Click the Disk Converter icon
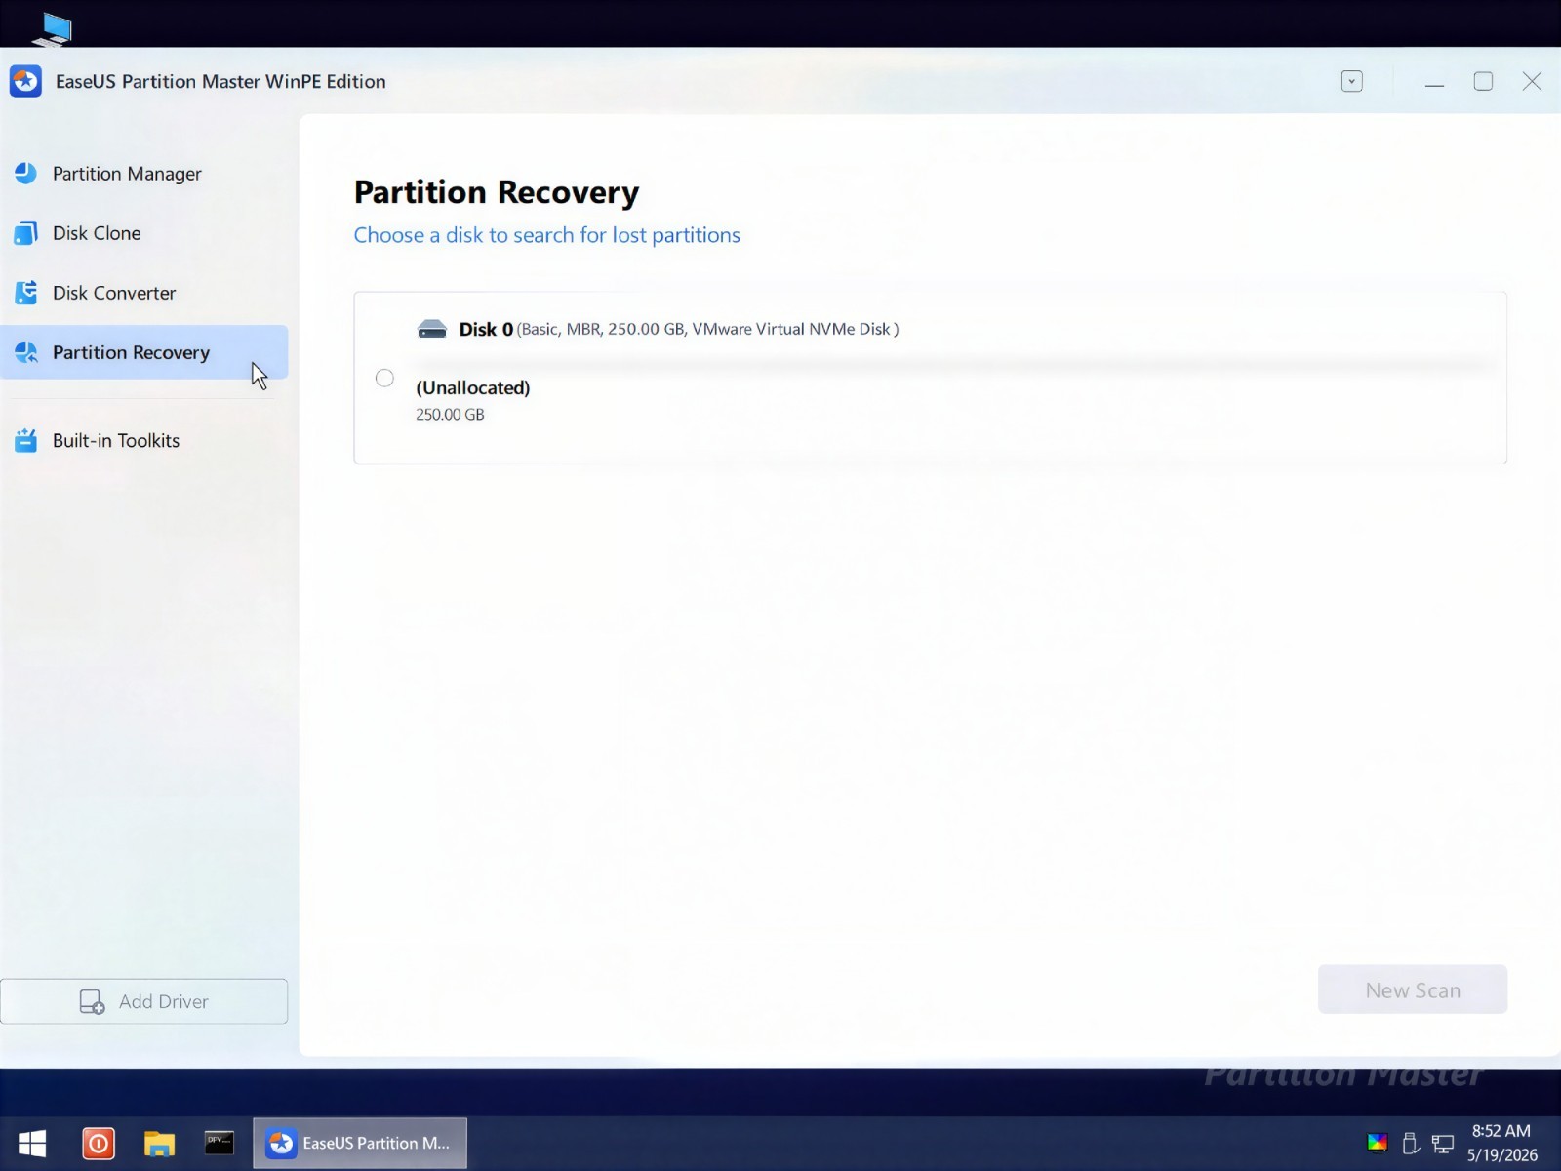 [25, 293]
